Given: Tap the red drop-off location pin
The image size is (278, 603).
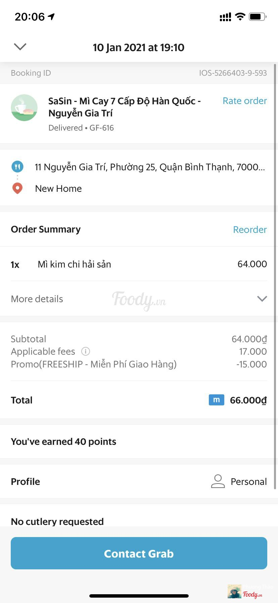Looking at the screenshot, I should pos(17,188).
